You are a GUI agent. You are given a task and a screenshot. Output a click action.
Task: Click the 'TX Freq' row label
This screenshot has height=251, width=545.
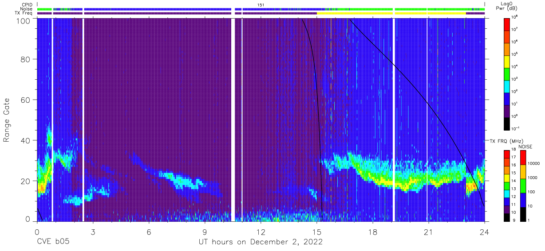(24, 13)
